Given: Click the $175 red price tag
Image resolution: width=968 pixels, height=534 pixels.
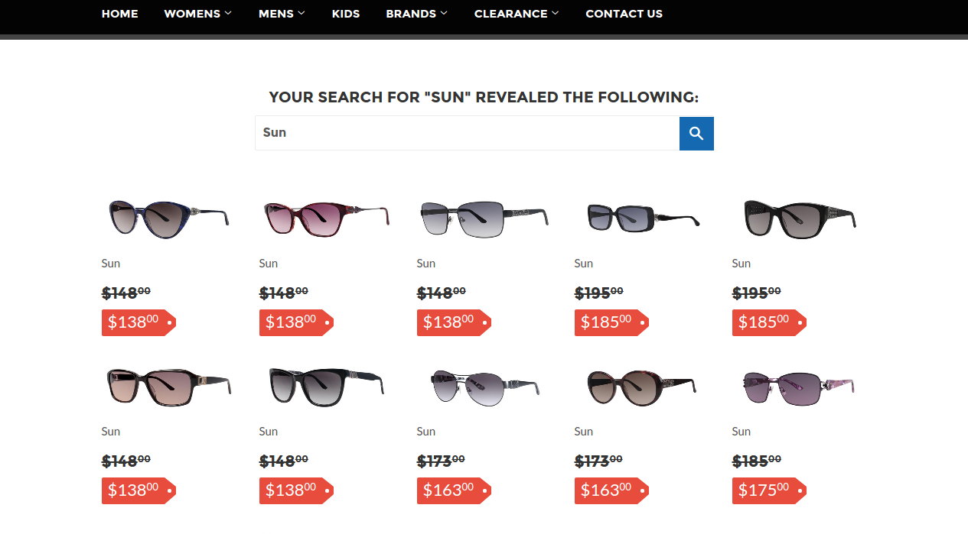Looking at the screenshot, I should pos(769,490).
